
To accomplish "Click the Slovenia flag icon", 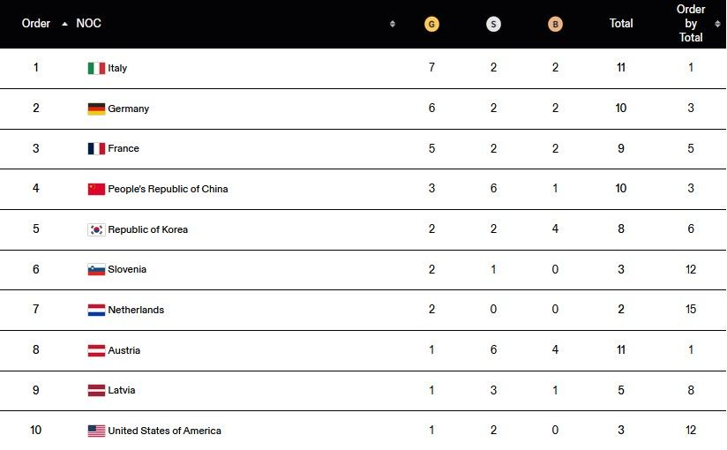I will [x=96, y=270].
